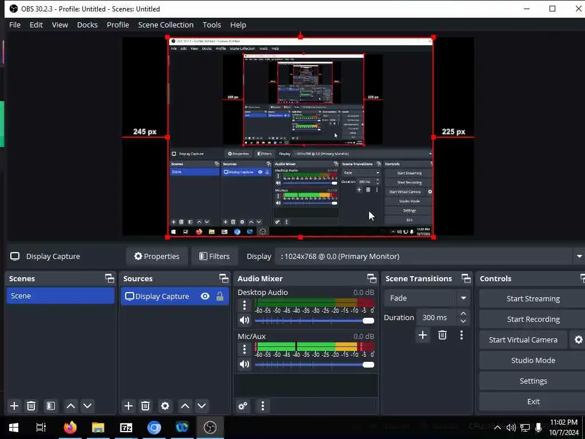Open 7-Zip from the taskbar
585x439 pixels.
point(126,428)
